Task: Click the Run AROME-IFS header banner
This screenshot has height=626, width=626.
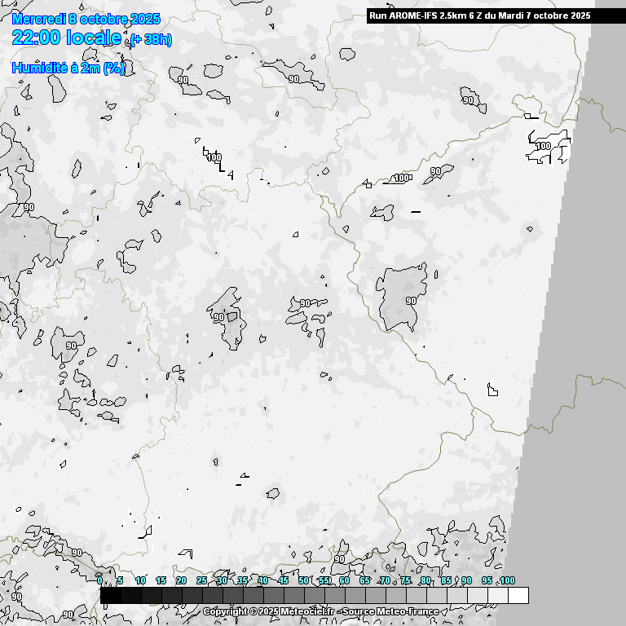Action: pyautogui.click(x=479, y=15)
